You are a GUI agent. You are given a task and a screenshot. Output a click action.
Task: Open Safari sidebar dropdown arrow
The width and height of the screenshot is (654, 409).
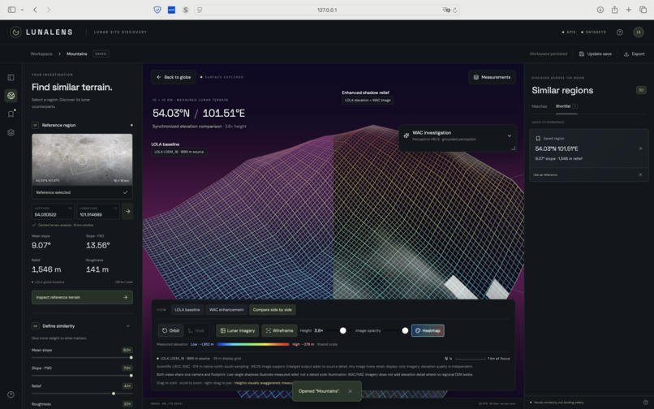point(22,10)
